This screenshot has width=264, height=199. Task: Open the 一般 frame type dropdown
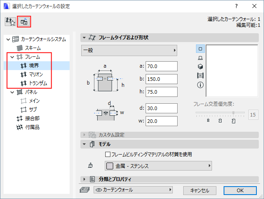point(129,50)
